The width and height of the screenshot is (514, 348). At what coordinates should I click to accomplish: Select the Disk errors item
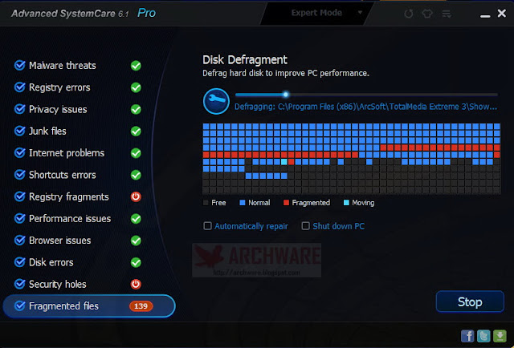coord(51,262)
